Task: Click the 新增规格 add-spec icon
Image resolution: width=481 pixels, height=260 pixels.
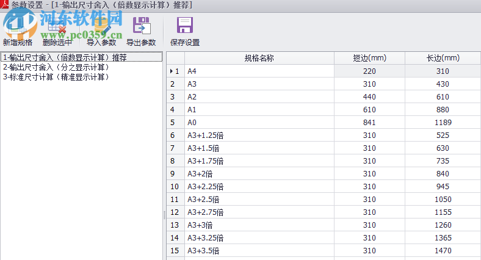Action: pos(17,26)
